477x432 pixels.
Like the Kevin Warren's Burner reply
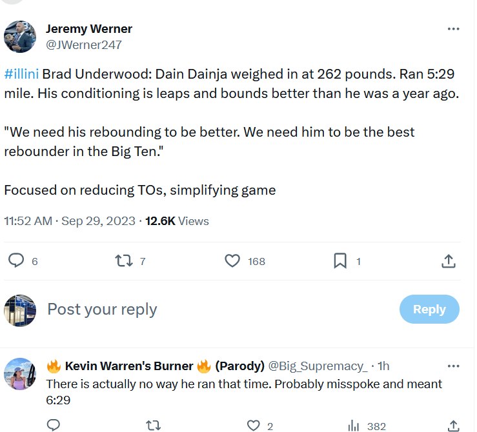tap(254, 426)
